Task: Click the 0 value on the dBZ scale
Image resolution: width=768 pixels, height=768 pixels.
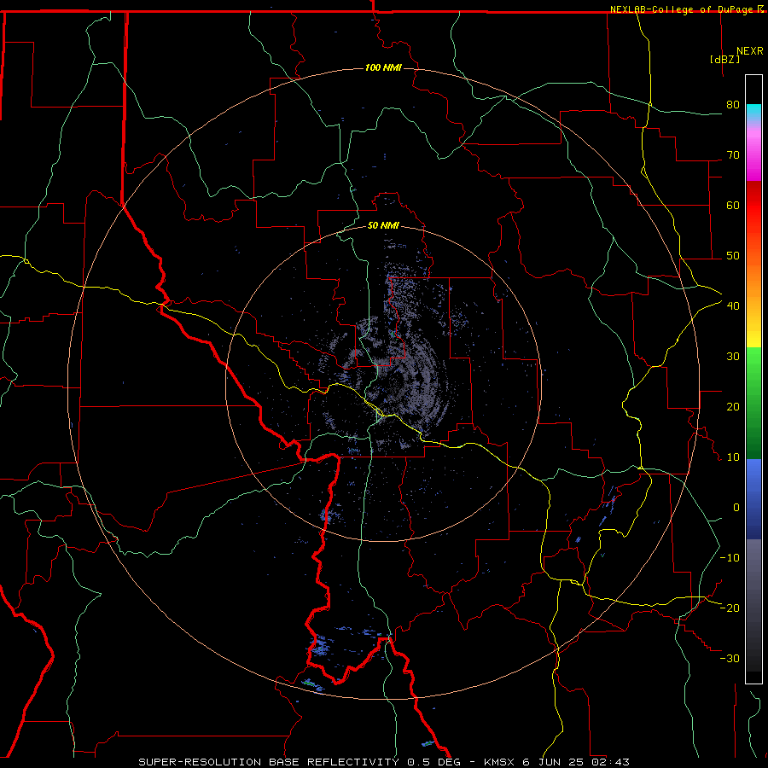Action: (736, 508)
